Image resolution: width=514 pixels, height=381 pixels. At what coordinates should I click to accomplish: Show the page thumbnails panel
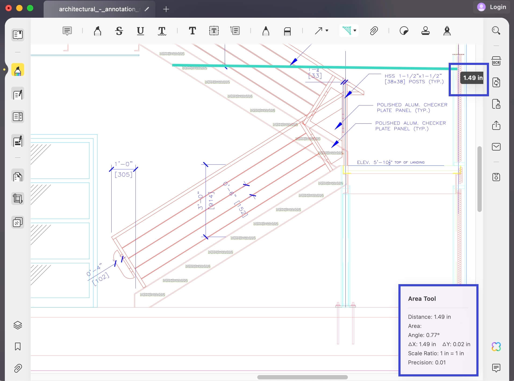point(17,35)
